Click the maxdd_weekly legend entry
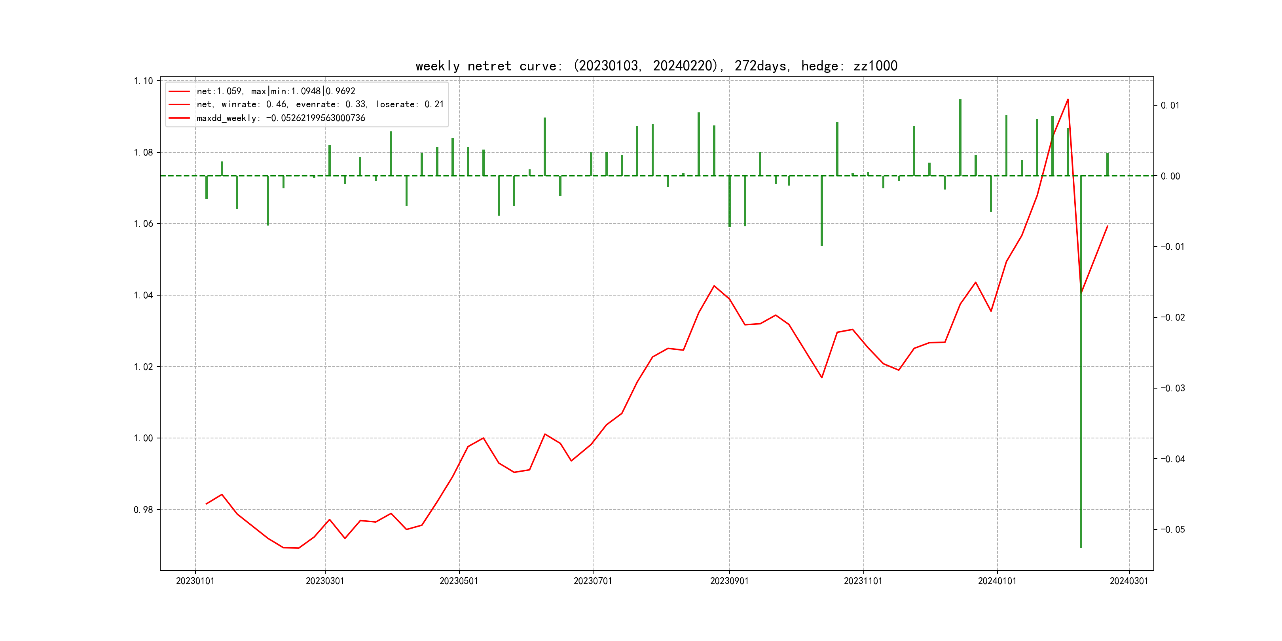 pos(281,118)
